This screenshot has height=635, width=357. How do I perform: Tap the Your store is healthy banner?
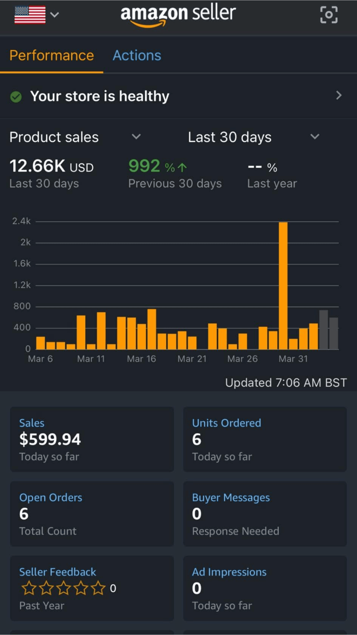100,96
